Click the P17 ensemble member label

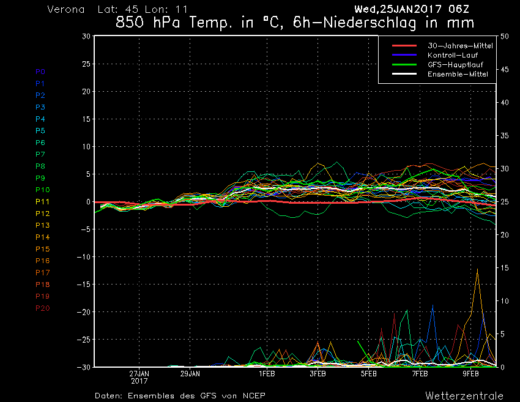pyautogui.click(x=42, y=273)
